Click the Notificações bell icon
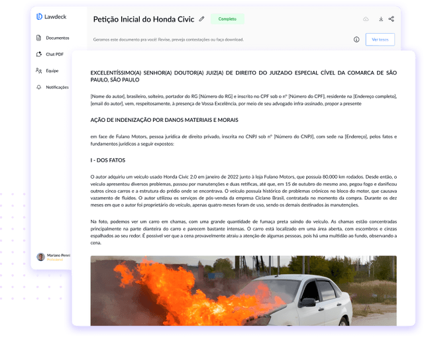Screen dimensions: 424x337 [38, 87]
